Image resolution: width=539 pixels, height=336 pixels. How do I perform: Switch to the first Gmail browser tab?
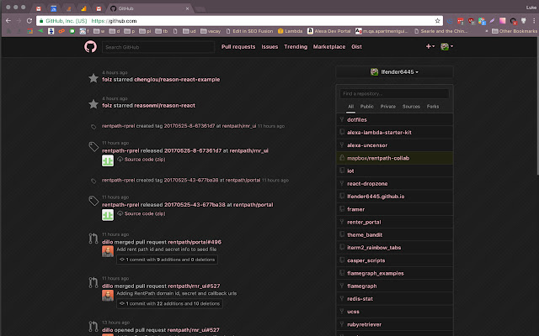pyautogui.click(x=39, y=8)
